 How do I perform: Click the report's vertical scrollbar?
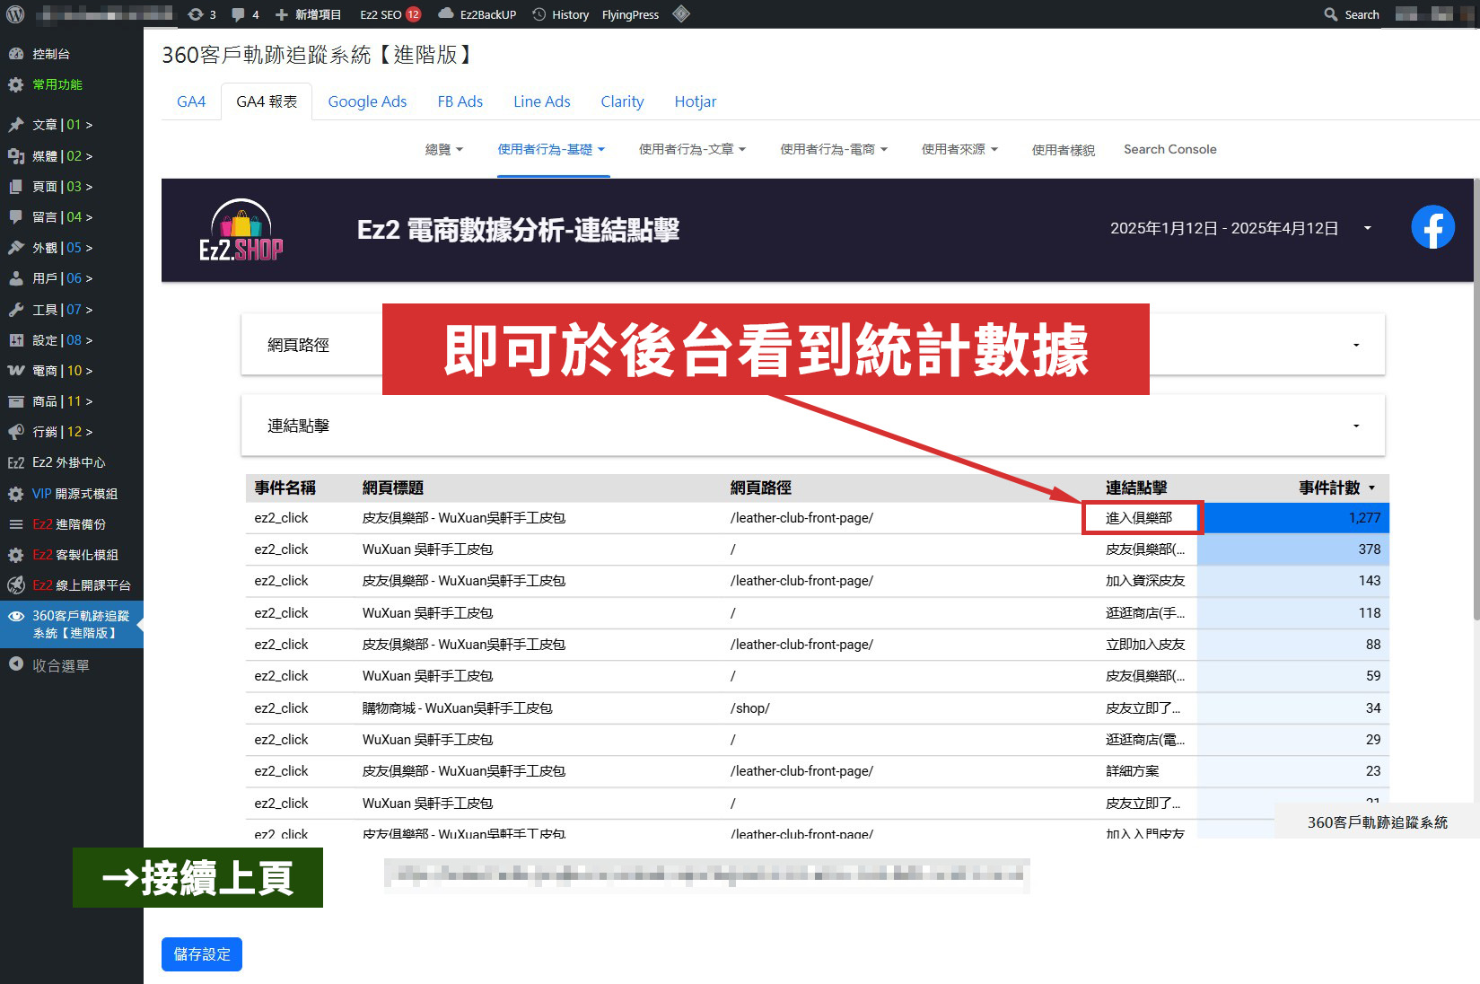(1476, 399)
